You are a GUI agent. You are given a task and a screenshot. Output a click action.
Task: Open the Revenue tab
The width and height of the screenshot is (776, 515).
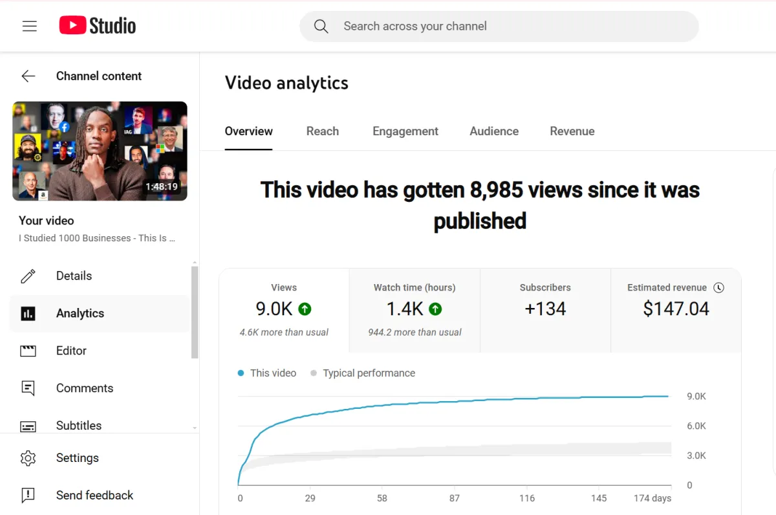coord(572,131)
